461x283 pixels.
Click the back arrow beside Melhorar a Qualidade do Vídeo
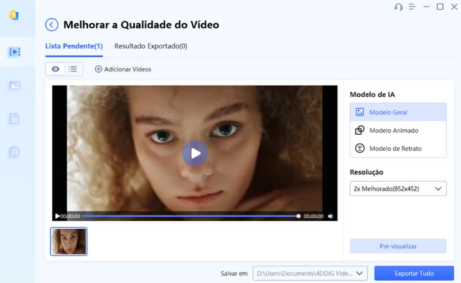52,25
